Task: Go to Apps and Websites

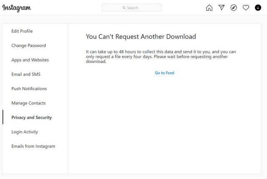Action: 30,60
